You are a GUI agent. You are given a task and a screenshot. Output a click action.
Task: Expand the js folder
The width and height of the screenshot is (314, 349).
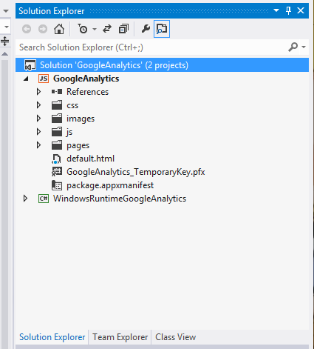(x=38, y=132)
